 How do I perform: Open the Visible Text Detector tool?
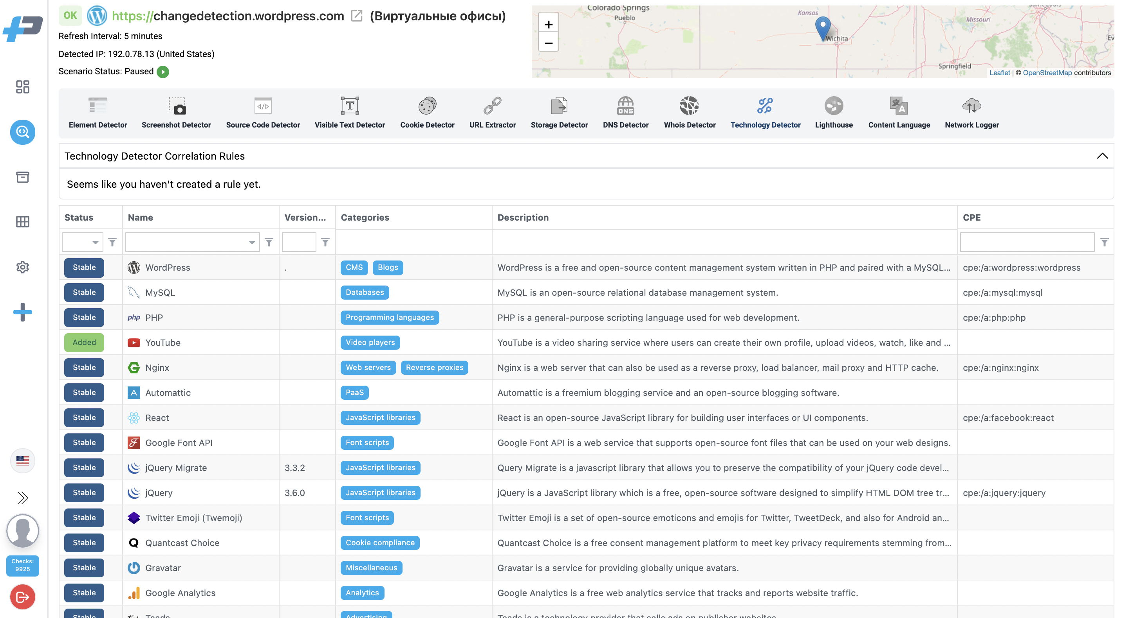[350, 113]
